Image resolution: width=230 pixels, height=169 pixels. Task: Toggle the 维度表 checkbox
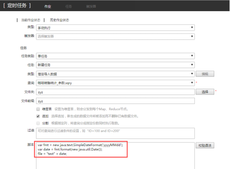pos(38,109)
